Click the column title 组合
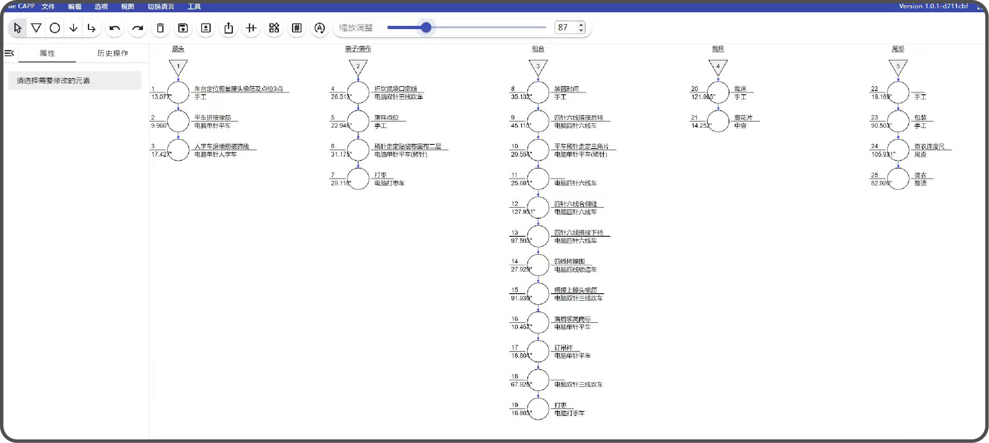The image size is (989, 443). (x=538, y=49)
